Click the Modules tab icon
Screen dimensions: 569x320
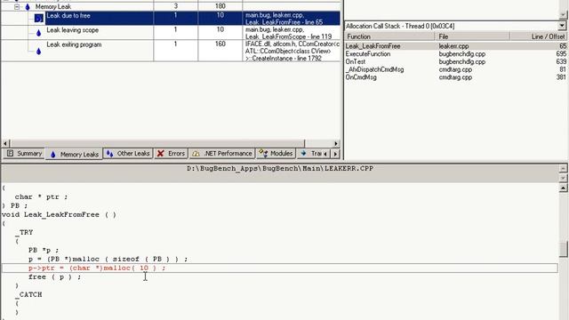tap(263, 154)
